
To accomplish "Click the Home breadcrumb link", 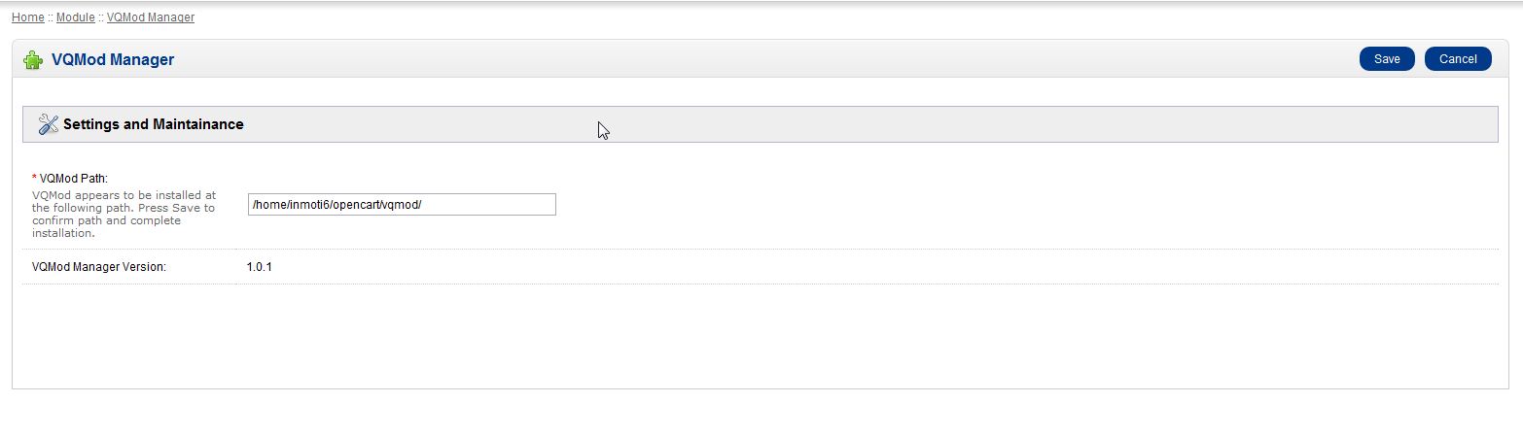I will pos(28,17).
